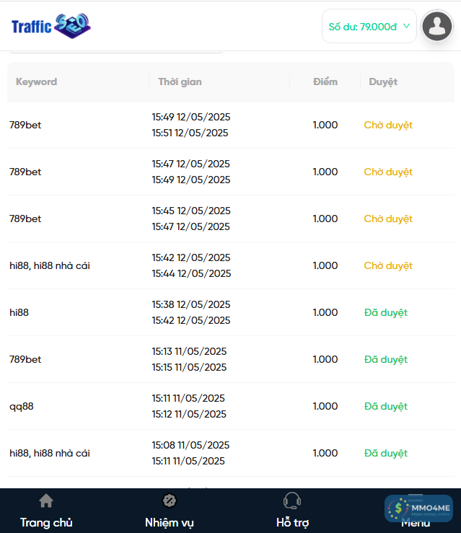Click the Duyệt column header
The image size is (461, 533).
383,82
